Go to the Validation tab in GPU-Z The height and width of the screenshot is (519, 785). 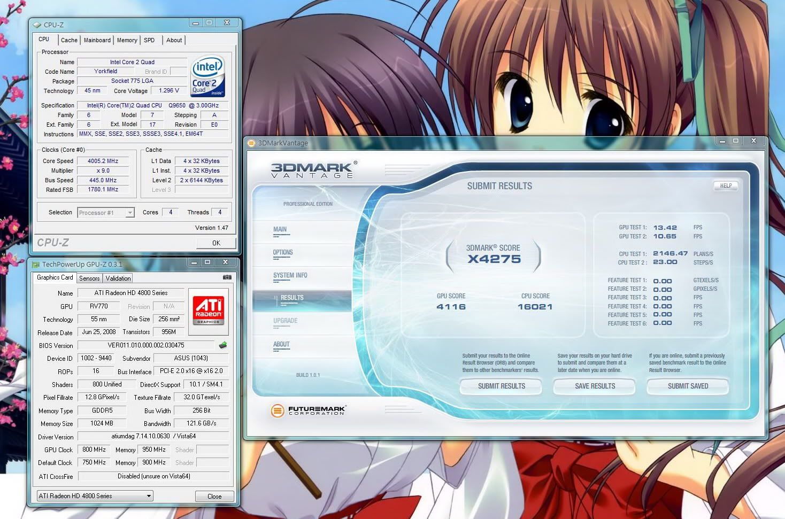[x=118, y=278]
